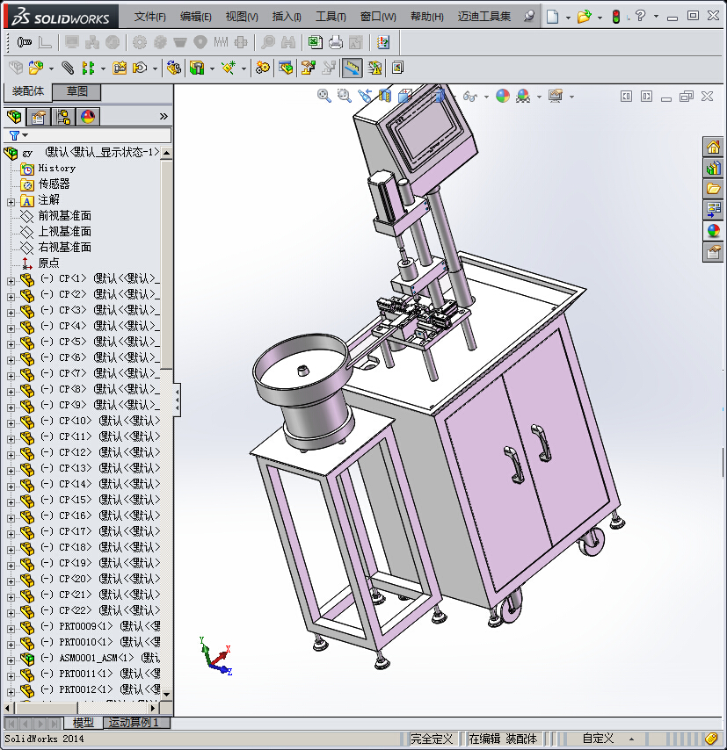
Task: Open the View Settings dropdown arrow
Action: click(x=571, y=97)
